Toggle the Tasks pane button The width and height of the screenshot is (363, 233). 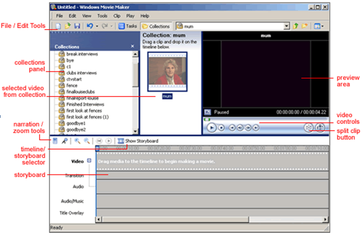click(x=128, y=26)
